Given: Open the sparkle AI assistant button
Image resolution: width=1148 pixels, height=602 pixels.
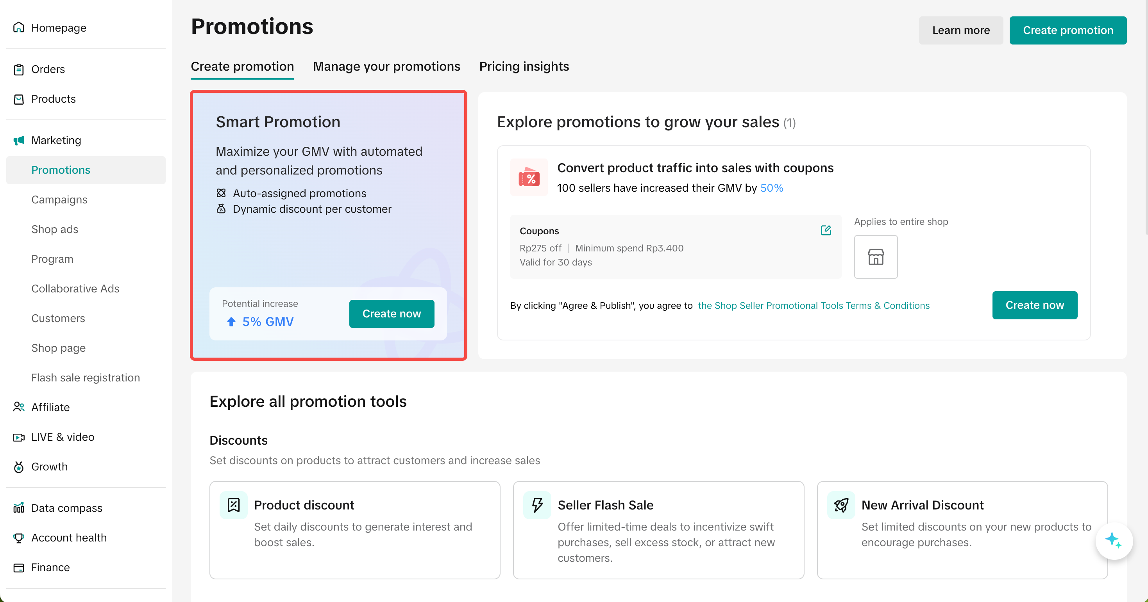Looking at the screenshot, I should coord(1114,540).
